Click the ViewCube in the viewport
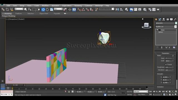The height and width of the screenshot is (100, 178). coord(146,25)
